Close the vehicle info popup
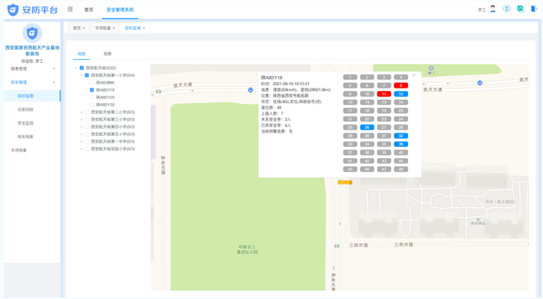This screenshot has height=299, width=543. click(414, 75)
